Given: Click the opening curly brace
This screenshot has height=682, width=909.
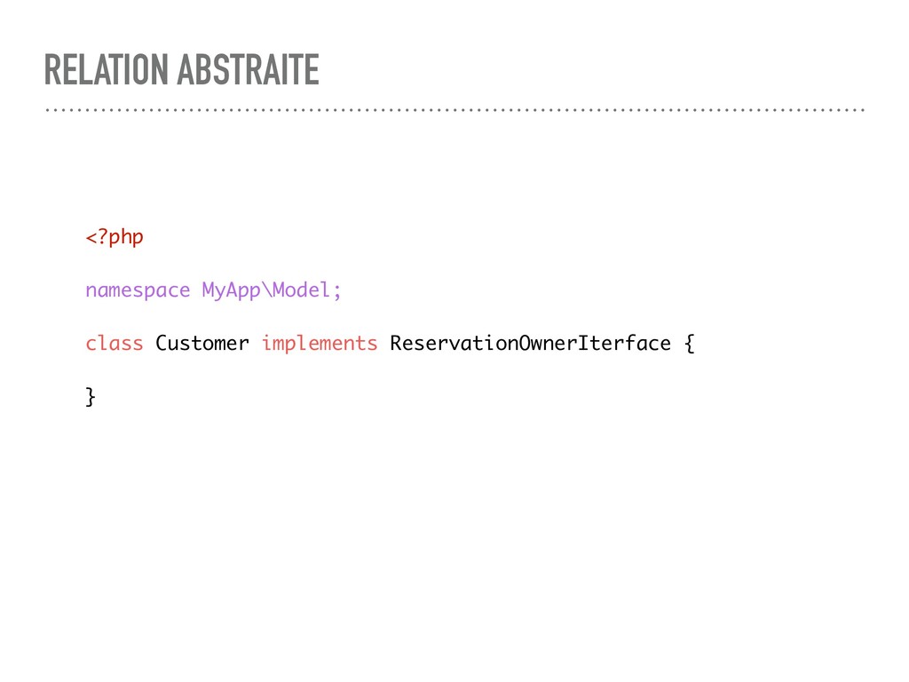Looking at the screenshot, I should [689, 344].
